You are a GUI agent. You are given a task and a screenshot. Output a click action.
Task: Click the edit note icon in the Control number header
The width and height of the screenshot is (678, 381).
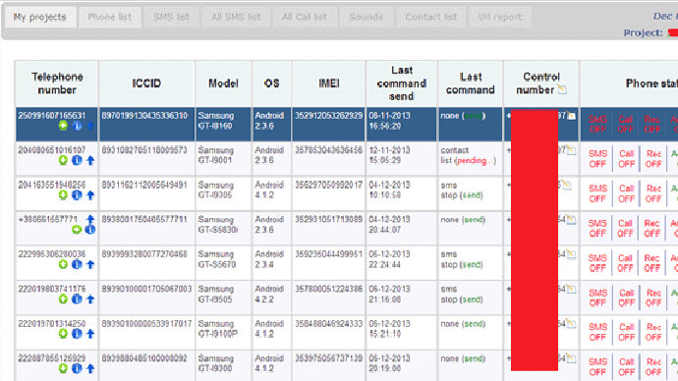click(562, 89)
